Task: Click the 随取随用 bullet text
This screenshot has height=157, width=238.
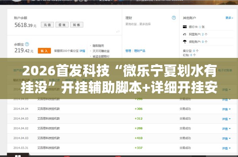Action: pos(98,46)
